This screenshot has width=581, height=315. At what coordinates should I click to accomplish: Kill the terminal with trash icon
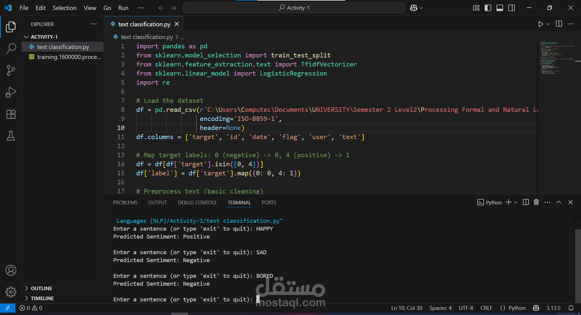[536, 202]
